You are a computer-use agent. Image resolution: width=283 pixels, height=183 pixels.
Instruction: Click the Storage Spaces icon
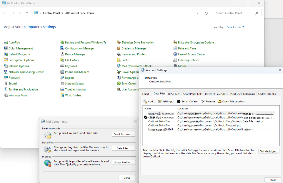coord(62,84)
